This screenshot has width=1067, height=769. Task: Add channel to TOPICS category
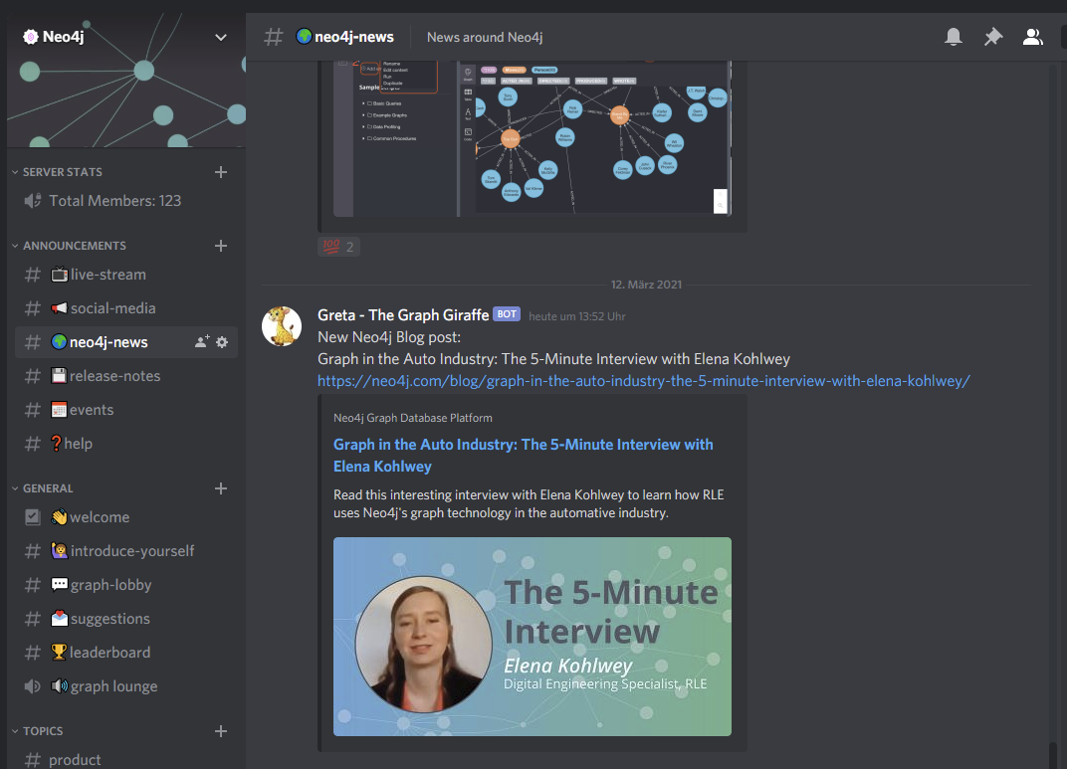click(221, 731)
